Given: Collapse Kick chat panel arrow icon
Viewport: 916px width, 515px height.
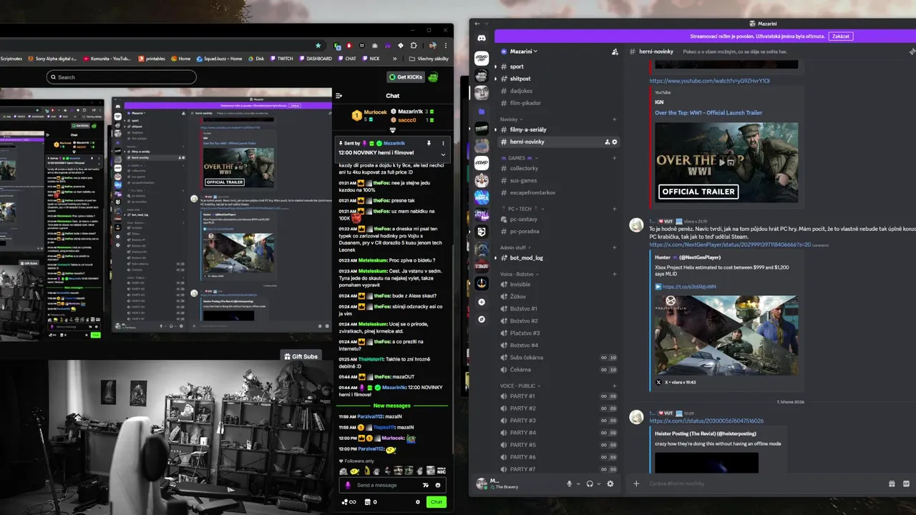Looking at the screenshot, I should click(x=339, y=95).
